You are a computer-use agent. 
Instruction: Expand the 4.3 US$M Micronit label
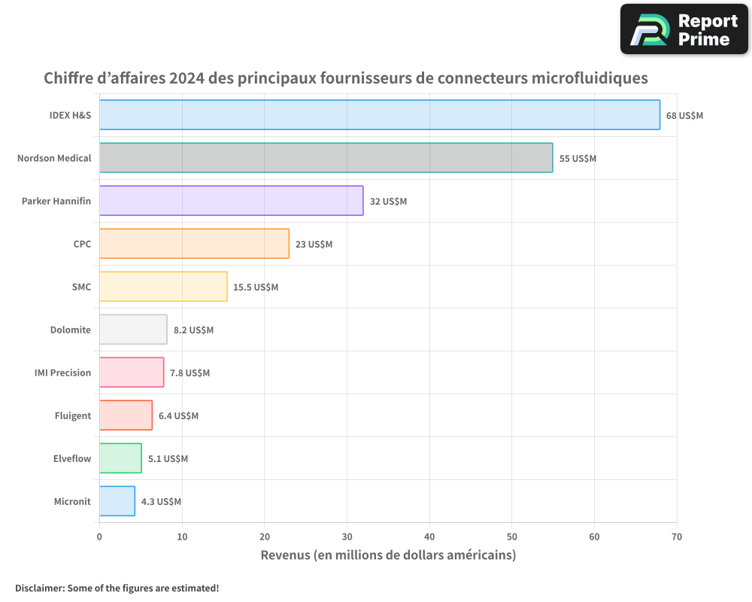coord(159,501)
